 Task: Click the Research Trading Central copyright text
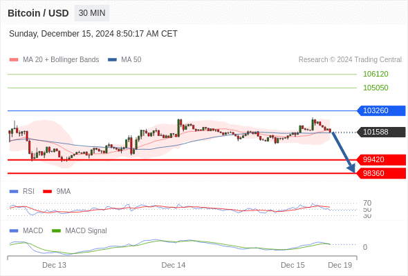point(350,60)
